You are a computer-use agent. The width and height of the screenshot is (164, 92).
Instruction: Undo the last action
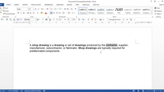click(x=2, y=19)
